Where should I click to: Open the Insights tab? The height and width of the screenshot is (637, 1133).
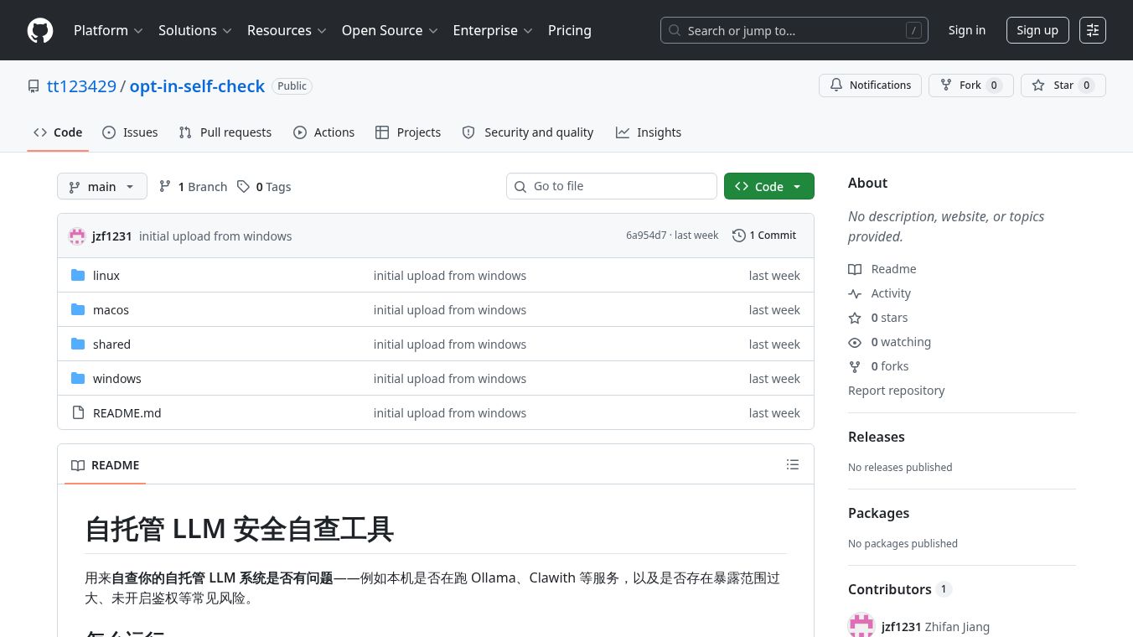coord(649,132)
